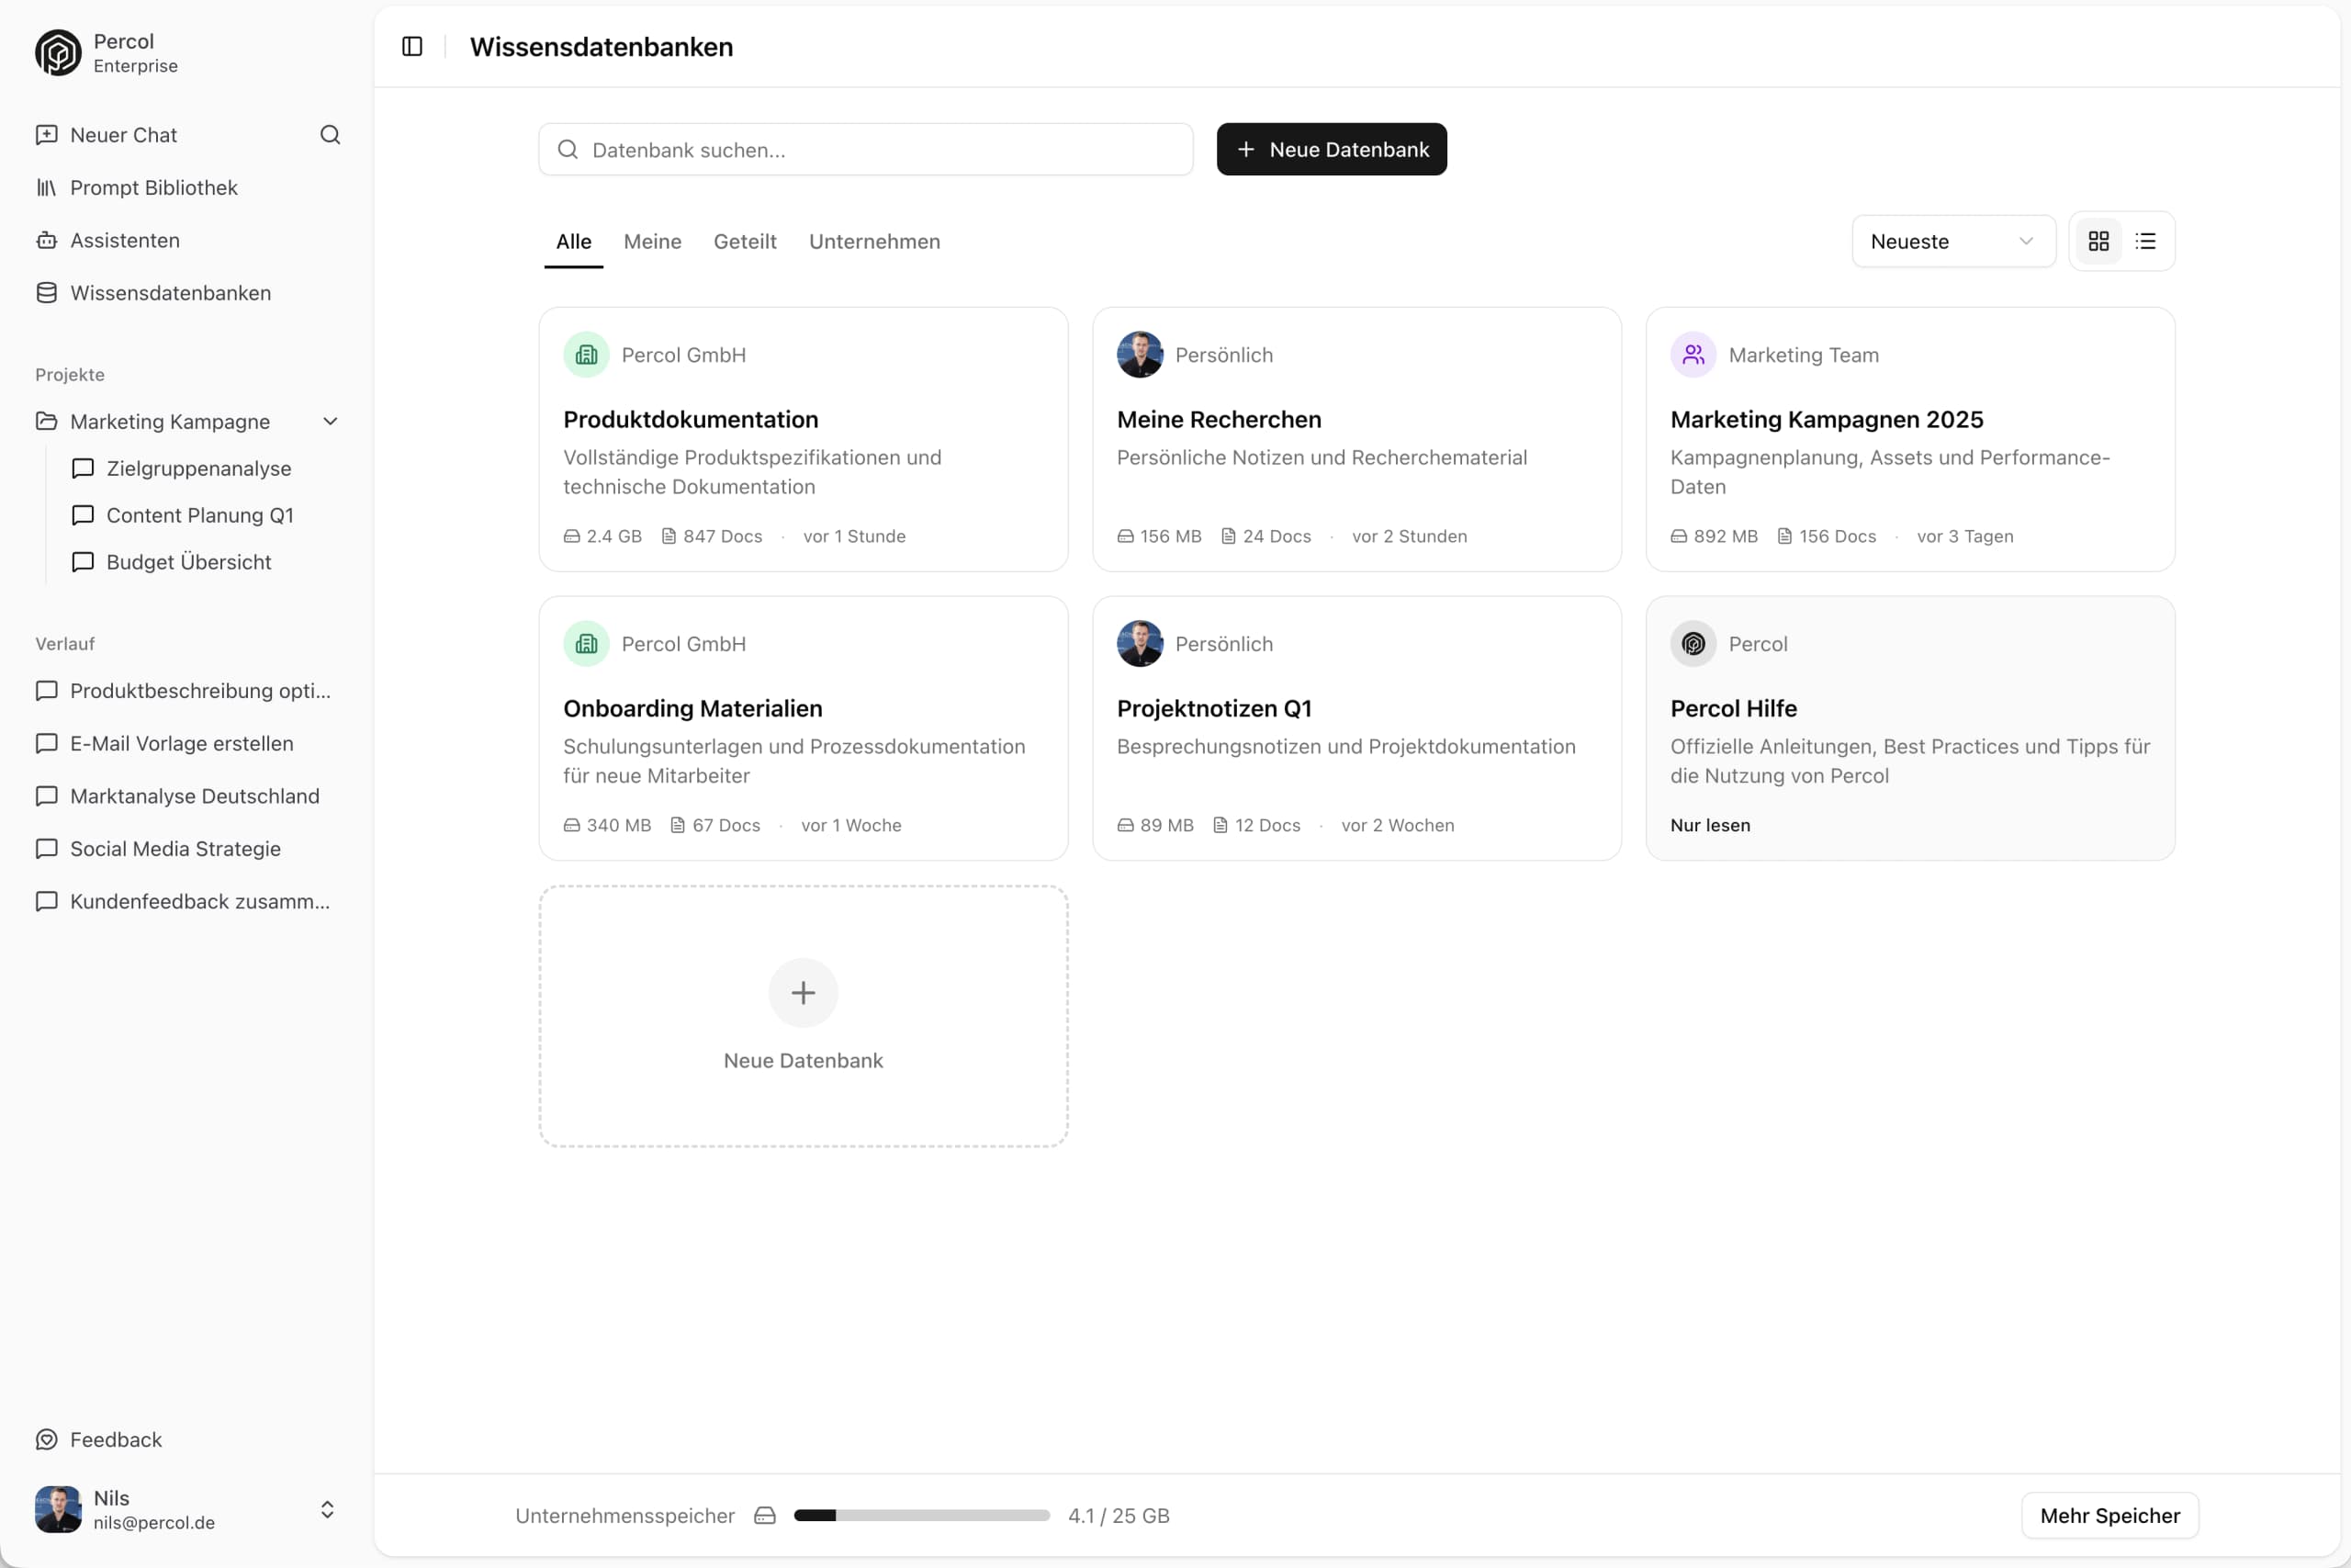Click the Neue Datenbank button
The height and width of the screenshot is (1568, 2351).
click(x=1331, y=149)
